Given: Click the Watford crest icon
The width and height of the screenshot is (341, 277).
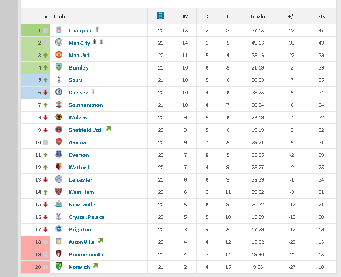Looking at the screenshot, I should tap(59, 167).
